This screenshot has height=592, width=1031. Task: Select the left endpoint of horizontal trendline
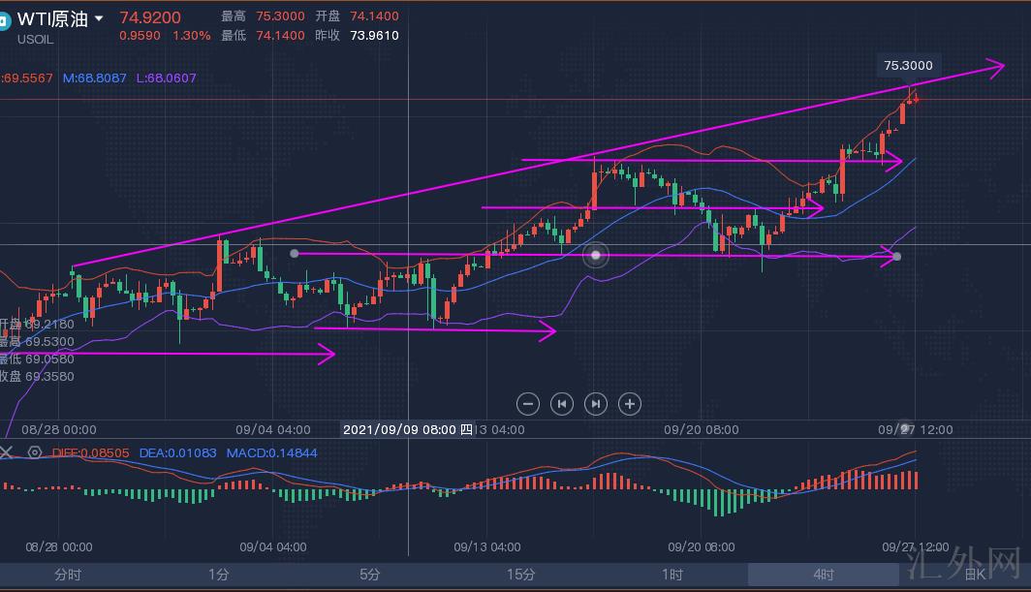click(294, 254)
